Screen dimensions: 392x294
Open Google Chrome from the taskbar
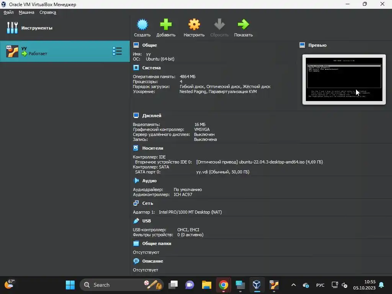pyautogui.click(x=223, y=285)
